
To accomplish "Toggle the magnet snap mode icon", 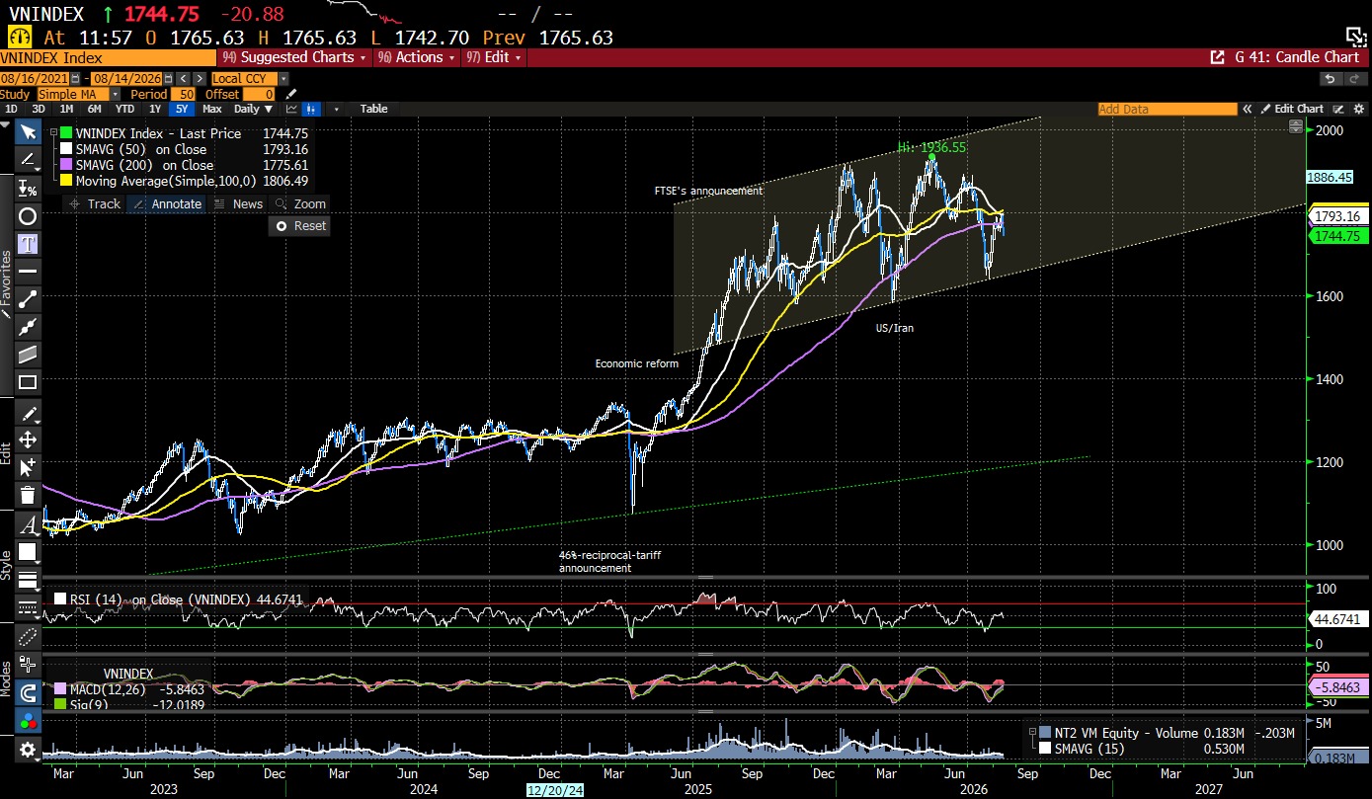I will tap(28, 692).
